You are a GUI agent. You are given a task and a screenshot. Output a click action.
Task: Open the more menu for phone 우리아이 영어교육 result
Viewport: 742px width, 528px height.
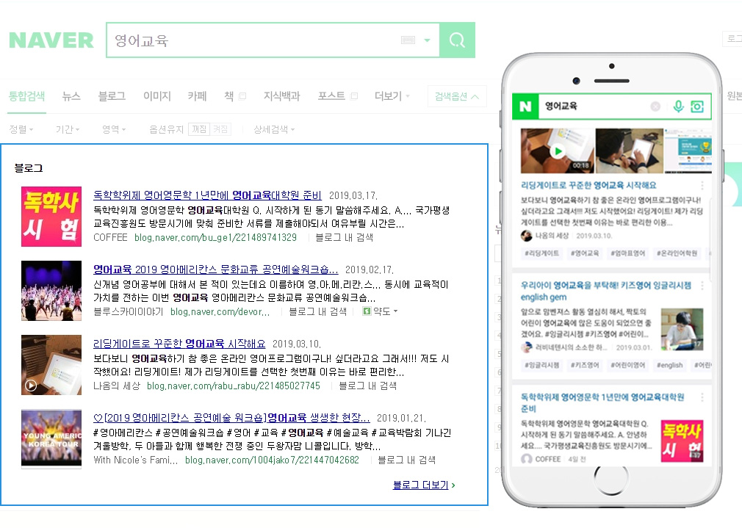coord(702,285)
